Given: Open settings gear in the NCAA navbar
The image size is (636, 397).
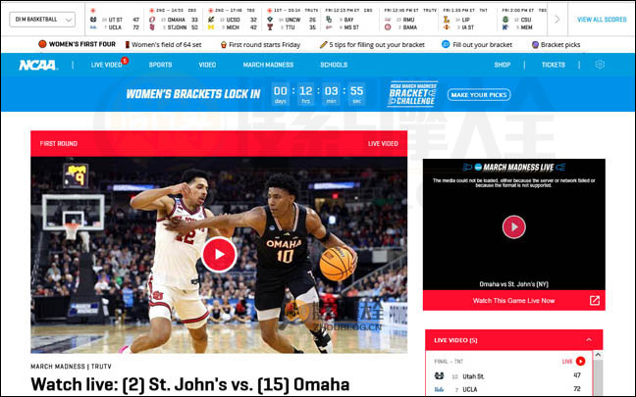Looking at the screenshot, I should coord(600,65).
